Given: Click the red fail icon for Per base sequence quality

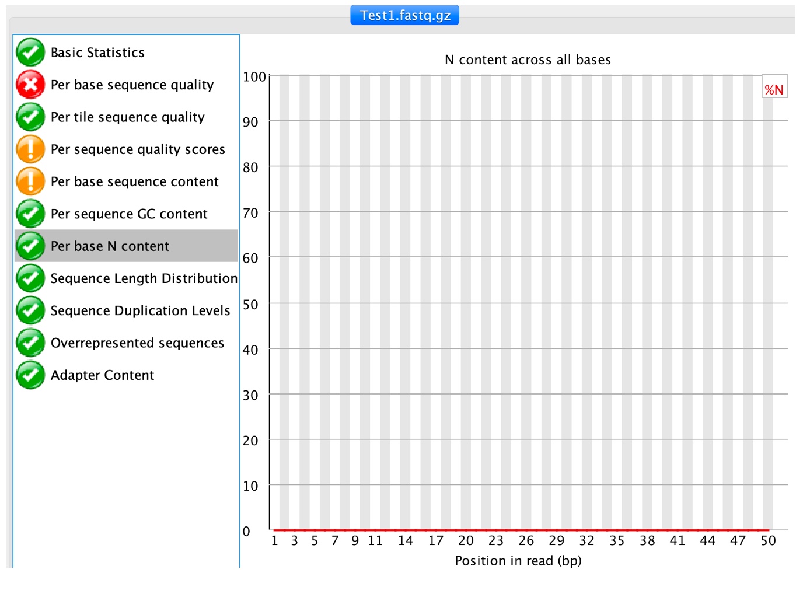Looking at the screenshot, I should (30, 85).
